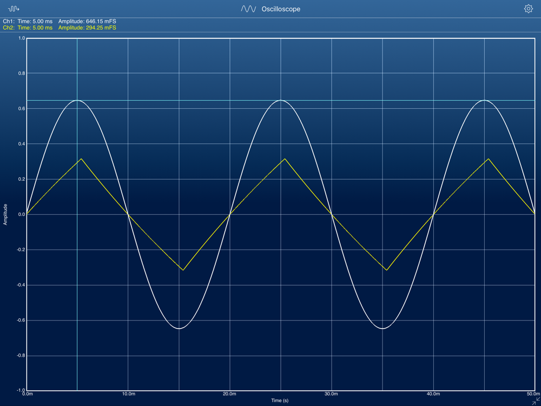Click the first peak of white sine wave
This screenshot has height=406, width=541.
(77, 100)
